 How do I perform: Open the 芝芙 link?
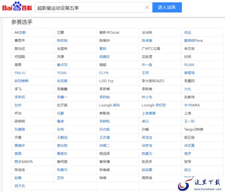pos(60,178)
